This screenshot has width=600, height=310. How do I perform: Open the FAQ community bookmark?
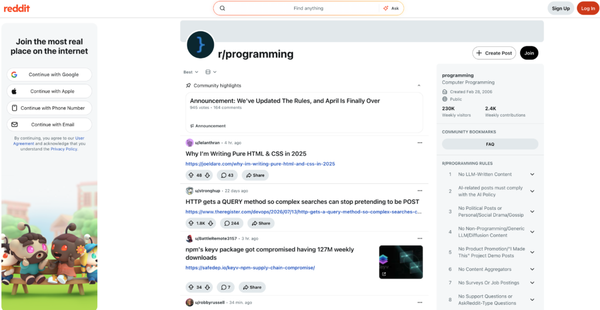[x=490, y=144]
